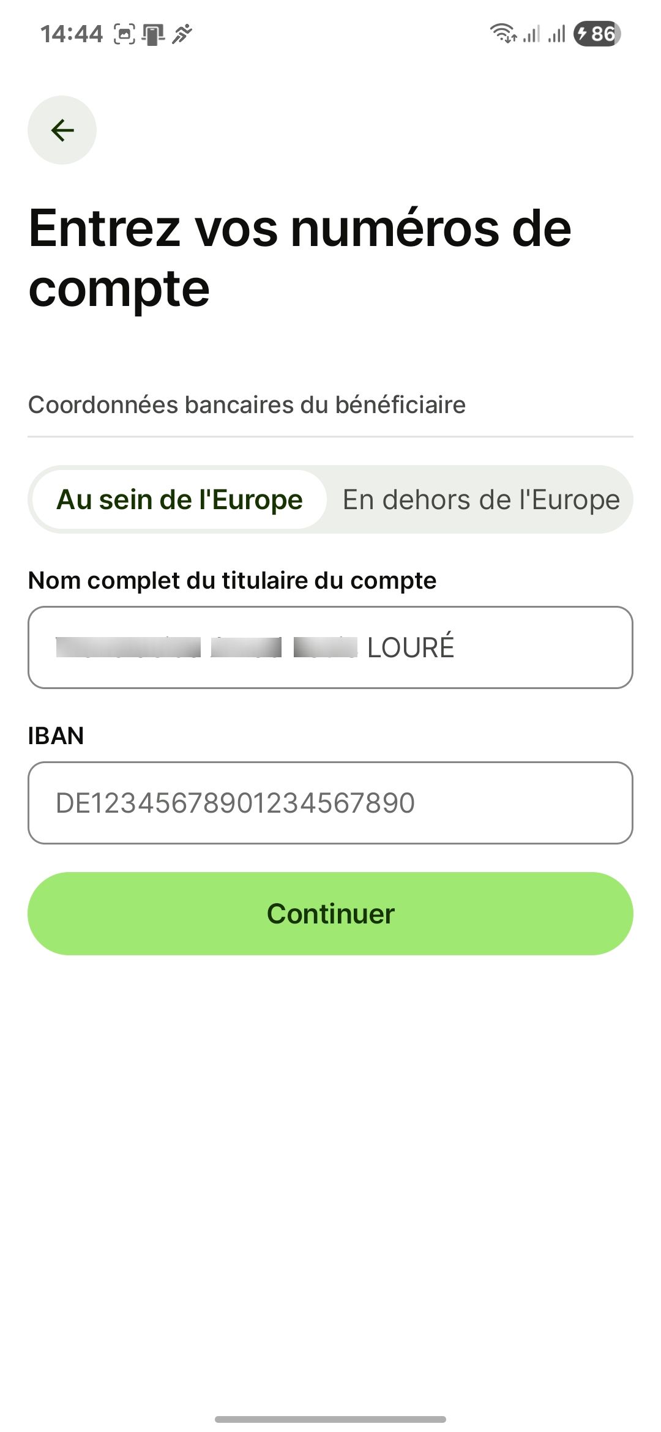Screen dimensions: 661x1432
Task: Tap the Coordonnées bancaires du bénéficiaire label
Action: (x=247, y=405)
